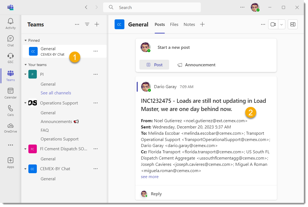Image resolution: width=308 pixels, height=207 pixels.
Task: Open General channel under PI
Action: pos(48,84)
